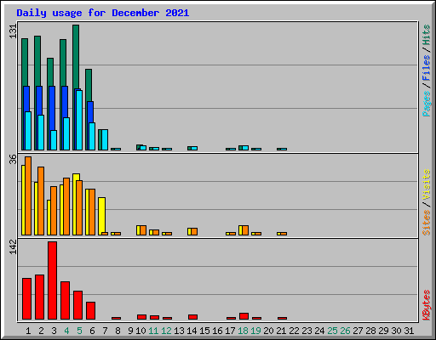Click day 26 label on the x-axis
Viewport: 436px width, 340px height.
click(345, 331)
